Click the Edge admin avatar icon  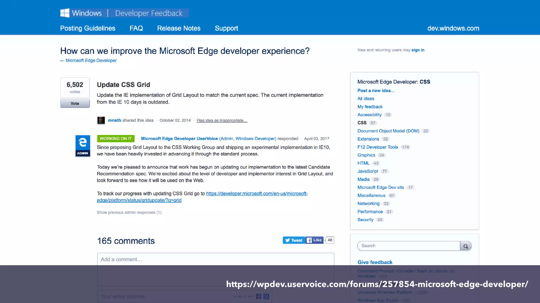(x=83, y=146)
